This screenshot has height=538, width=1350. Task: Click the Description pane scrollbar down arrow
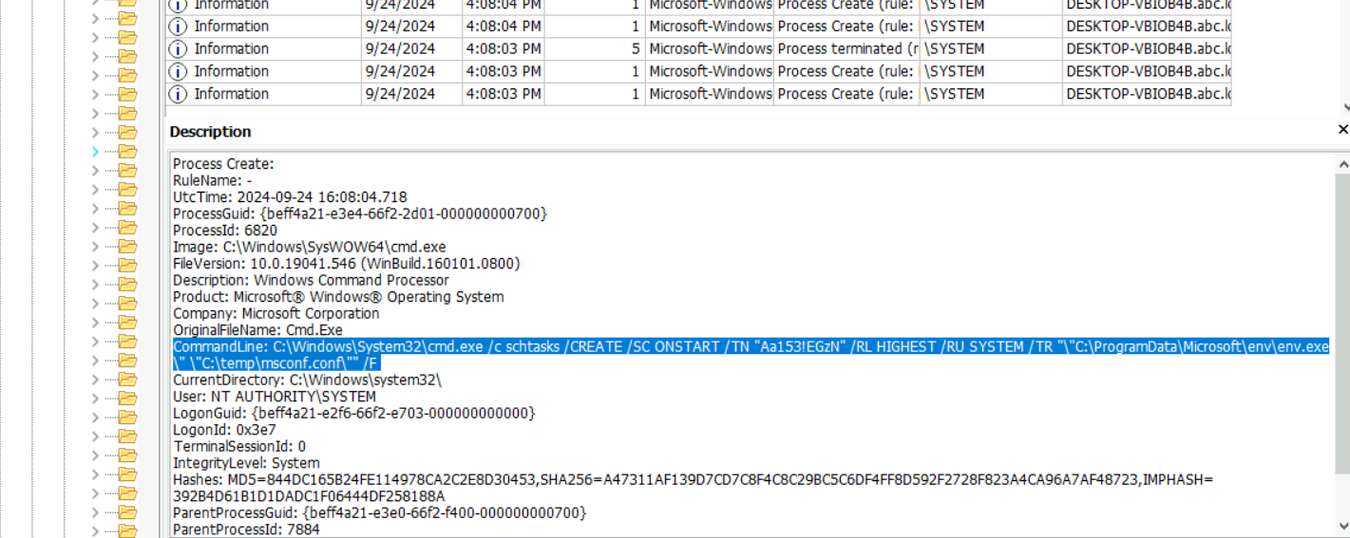tap(1342, 526)
